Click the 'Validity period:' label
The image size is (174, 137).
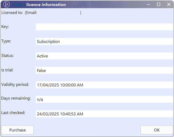(15, 84)
